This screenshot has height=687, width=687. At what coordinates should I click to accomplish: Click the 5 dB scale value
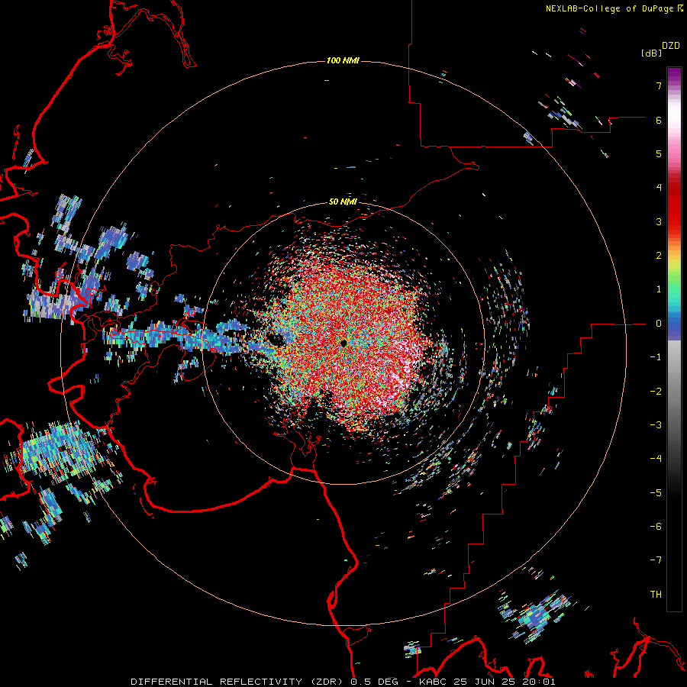[659, 153]
